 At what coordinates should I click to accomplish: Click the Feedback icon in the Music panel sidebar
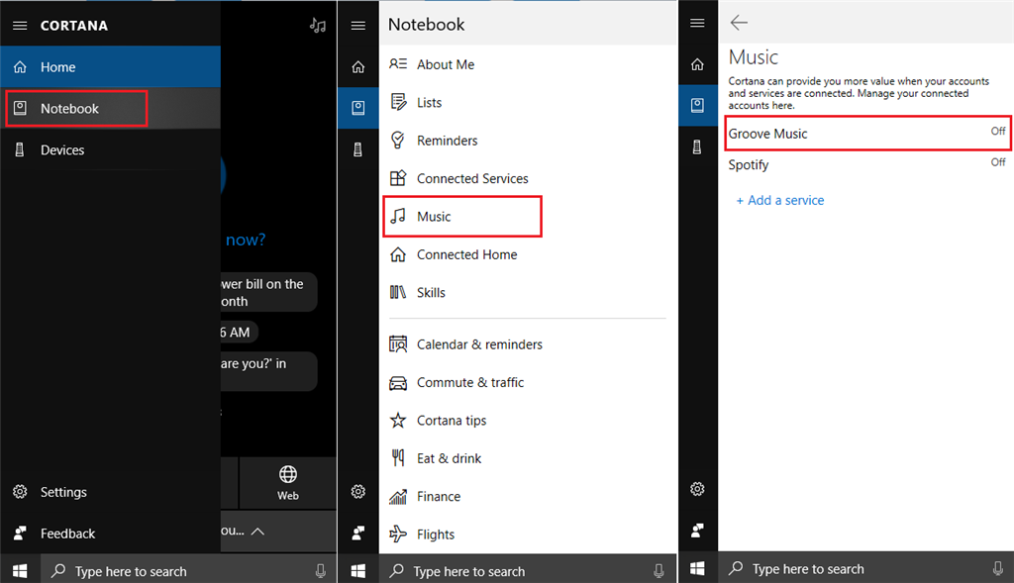click(x=697, y=531)
